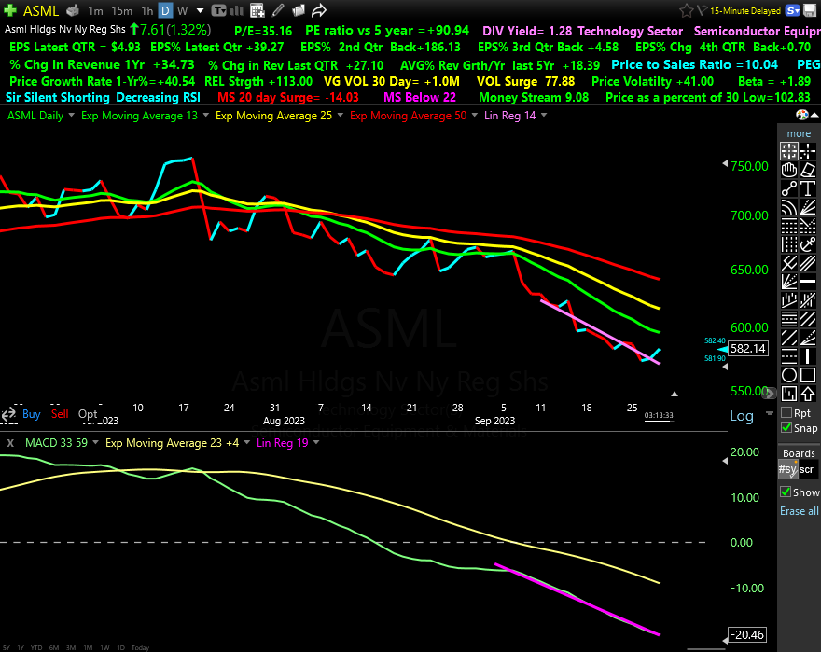Uncheck the Show drawings checkbox
The width and height of the screenshot is (821, 652).
pyautogui.click(x=786, y=492)
